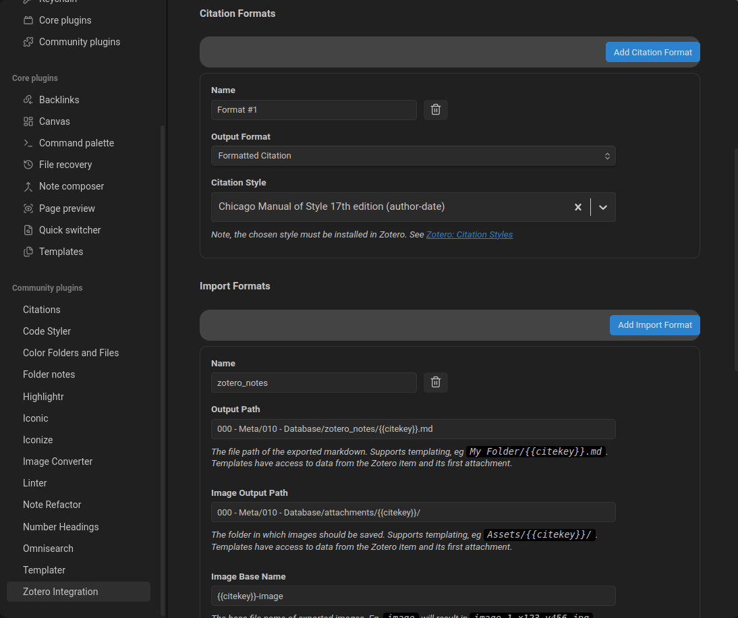738x618 pixels.
Task: Open Zotero: Citation Styles link
Action: click(x=470, y=235)
